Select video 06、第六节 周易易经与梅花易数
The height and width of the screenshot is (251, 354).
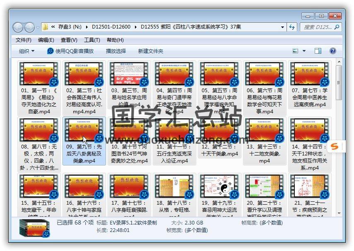tap(265, 88)
